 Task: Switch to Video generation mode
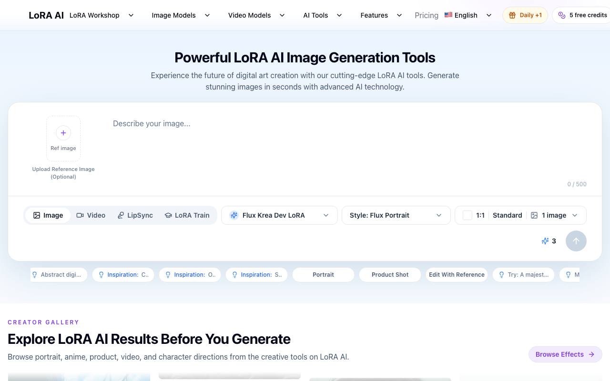91,215
